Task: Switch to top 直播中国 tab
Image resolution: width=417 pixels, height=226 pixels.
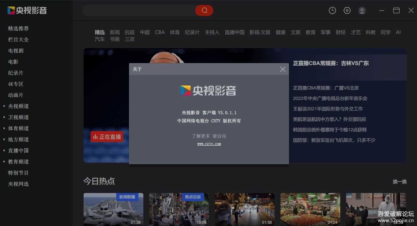Action: [234, 32]
